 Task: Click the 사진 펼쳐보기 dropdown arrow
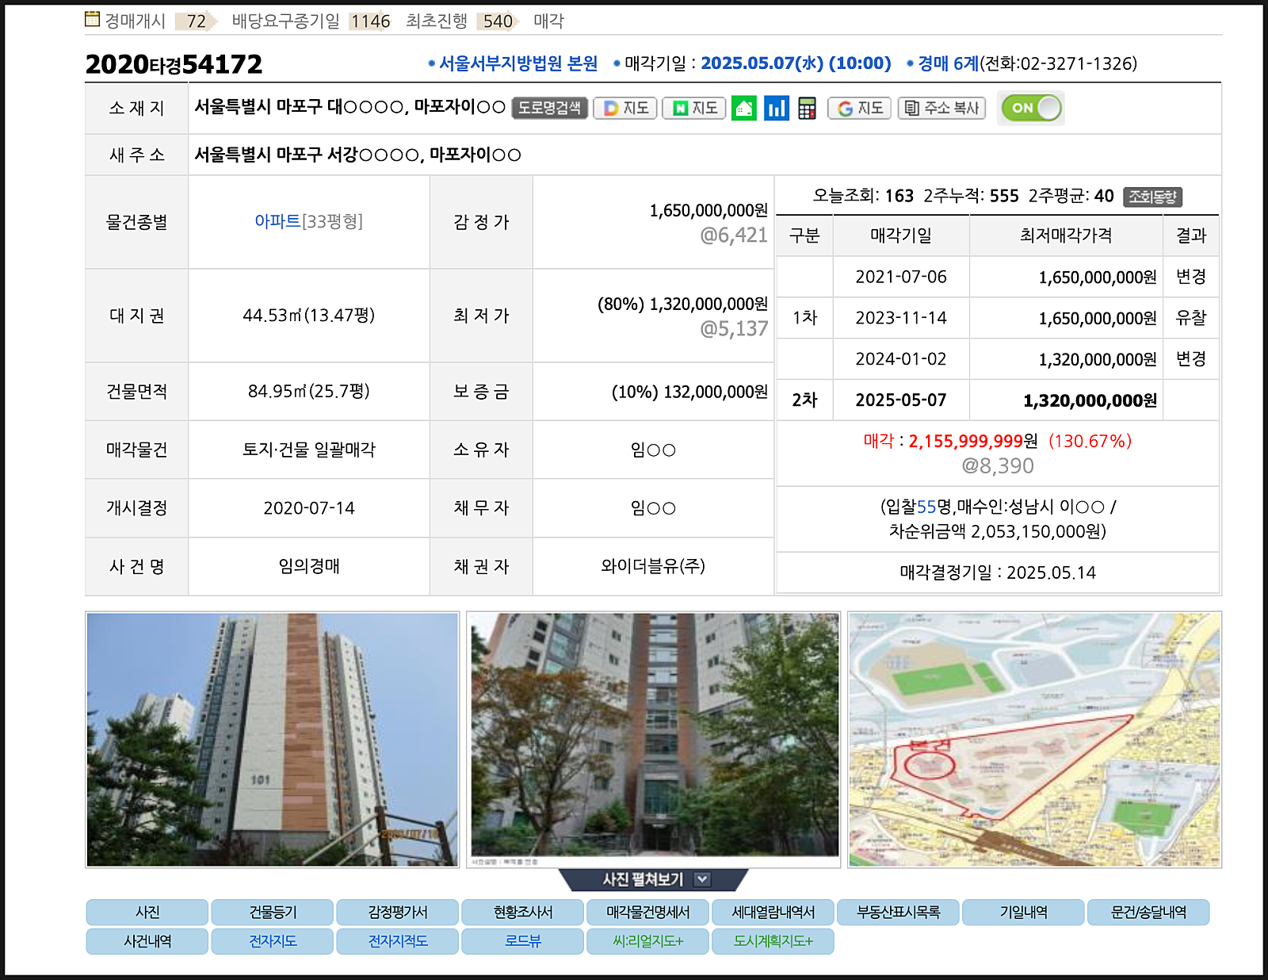coord(702,879)
